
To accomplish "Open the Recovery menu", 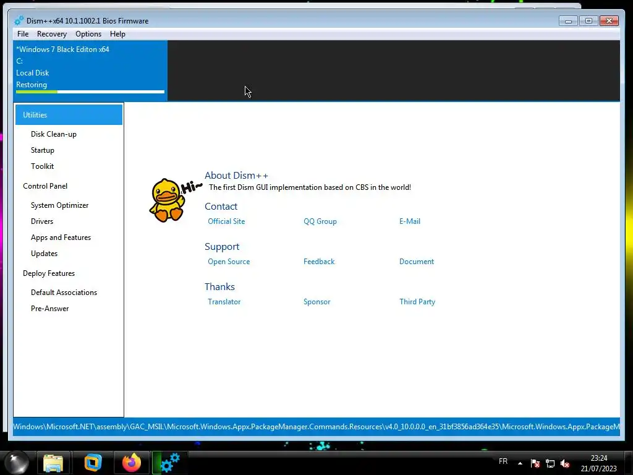I will click(52, 34).
